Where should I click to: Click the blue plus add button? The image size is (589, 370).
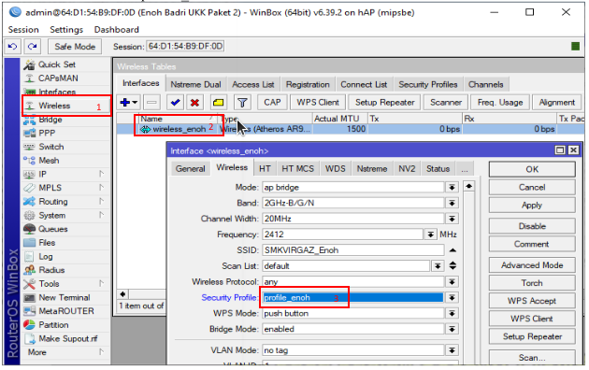tap(128, 103)
